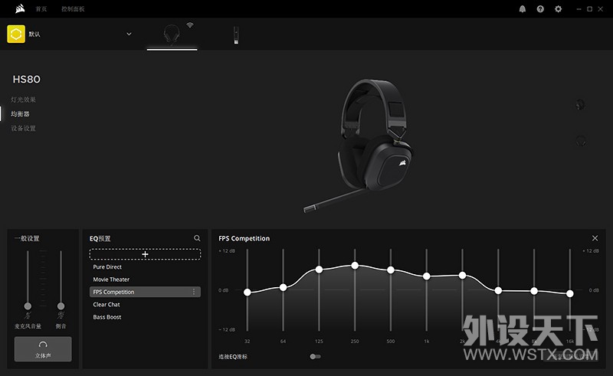Select the upper headset view thumbnail
This screenshot has width=613, height=376.
coord(581,105)
